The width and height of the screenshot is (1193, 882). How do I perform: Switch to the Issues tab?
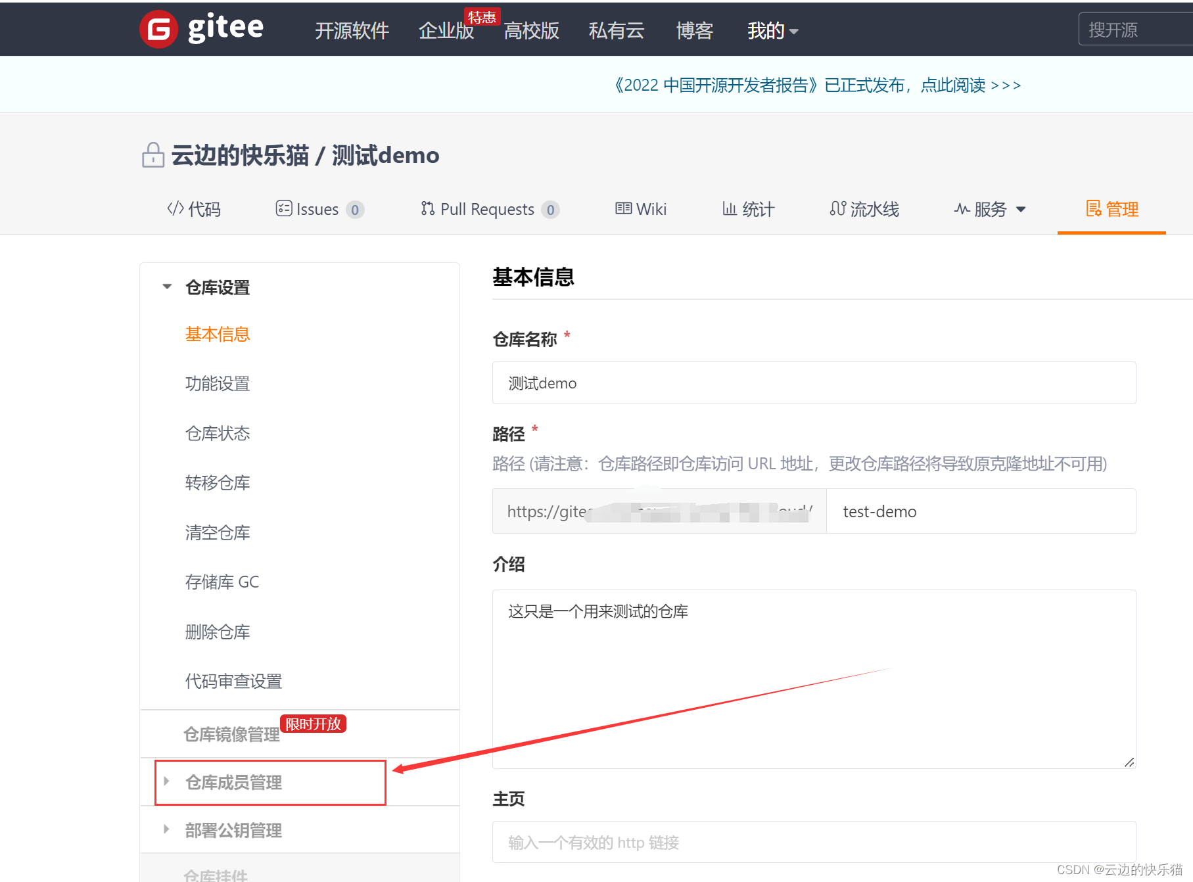319,209
